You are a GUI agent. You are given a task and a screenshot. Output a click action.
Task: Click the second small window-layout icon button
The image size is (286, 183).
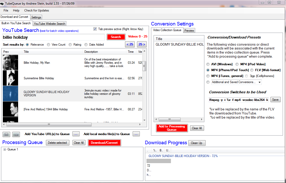16,134
